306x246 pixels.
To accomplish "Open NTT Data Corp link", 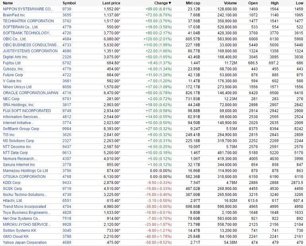I will pyautogui.click(x=15, y=153).
